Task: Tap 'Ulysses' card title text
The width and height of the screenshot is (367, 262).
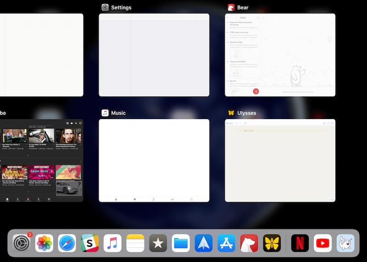Action: click(x=247, y=113)
